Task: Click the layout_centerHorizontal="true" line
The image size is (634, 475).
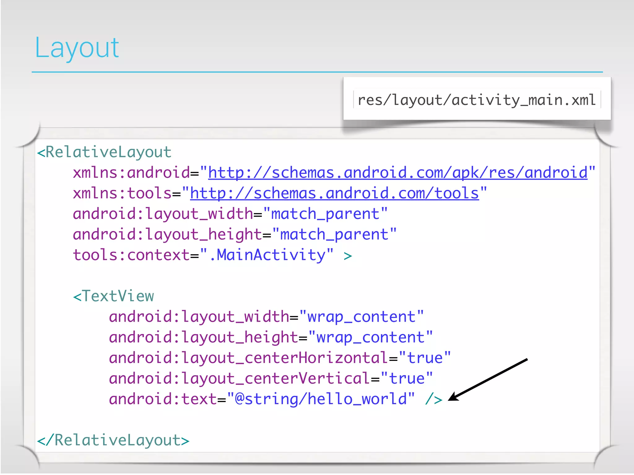Action: (x=280, y=358)
